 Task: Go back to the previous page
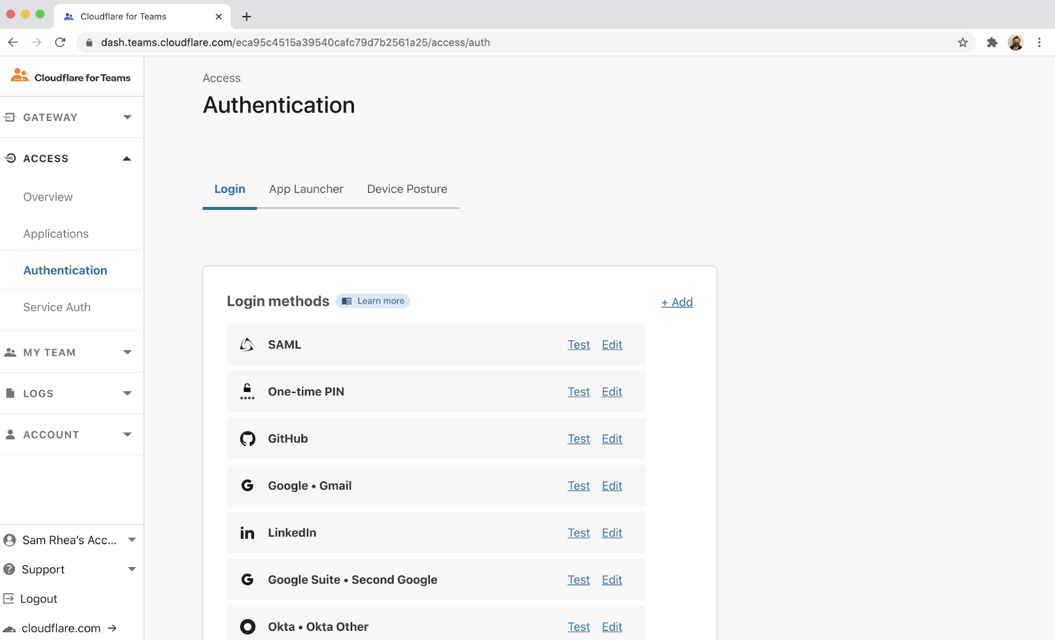13,42
